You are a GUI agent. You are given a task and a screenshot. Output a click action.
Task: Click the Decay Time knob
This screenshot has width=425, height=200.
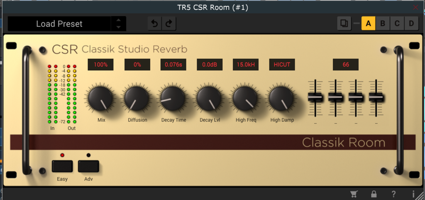coord(173,99)
